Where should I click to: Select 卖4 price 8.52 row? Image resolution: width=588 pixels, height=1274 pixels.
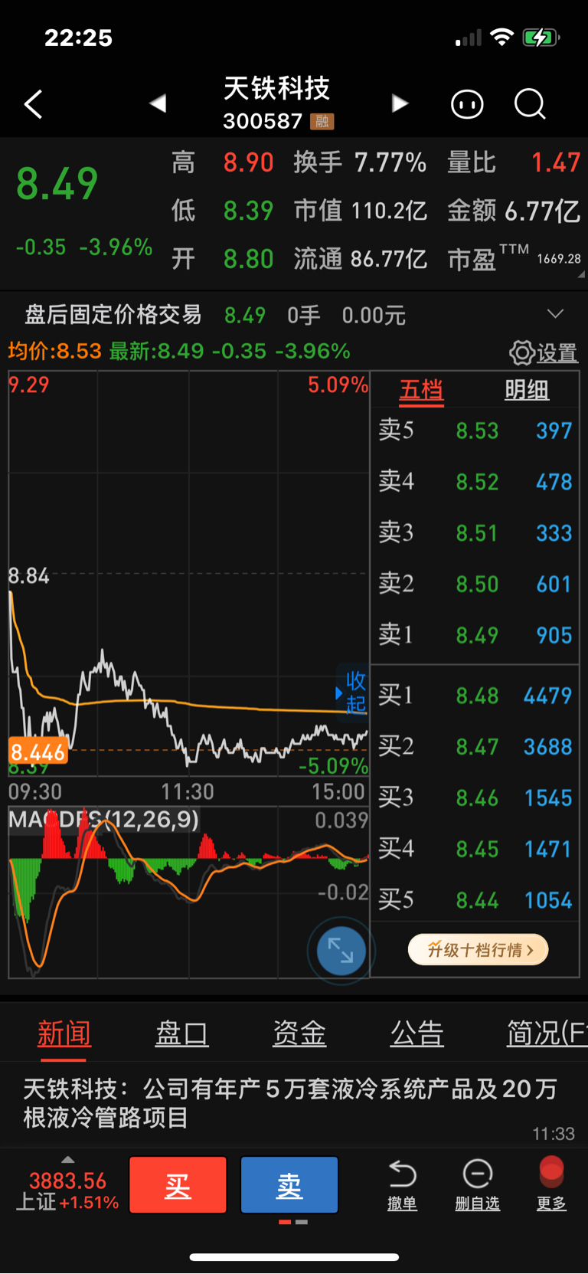(475, 482)
